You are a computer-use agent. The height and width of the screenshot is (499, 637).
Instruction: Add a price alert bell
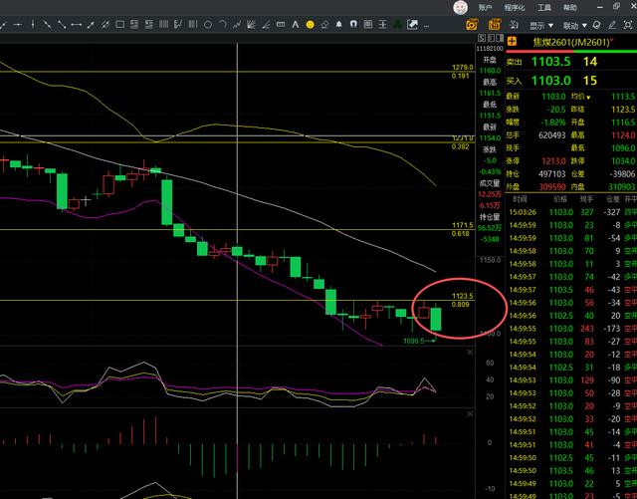point(338,25)
